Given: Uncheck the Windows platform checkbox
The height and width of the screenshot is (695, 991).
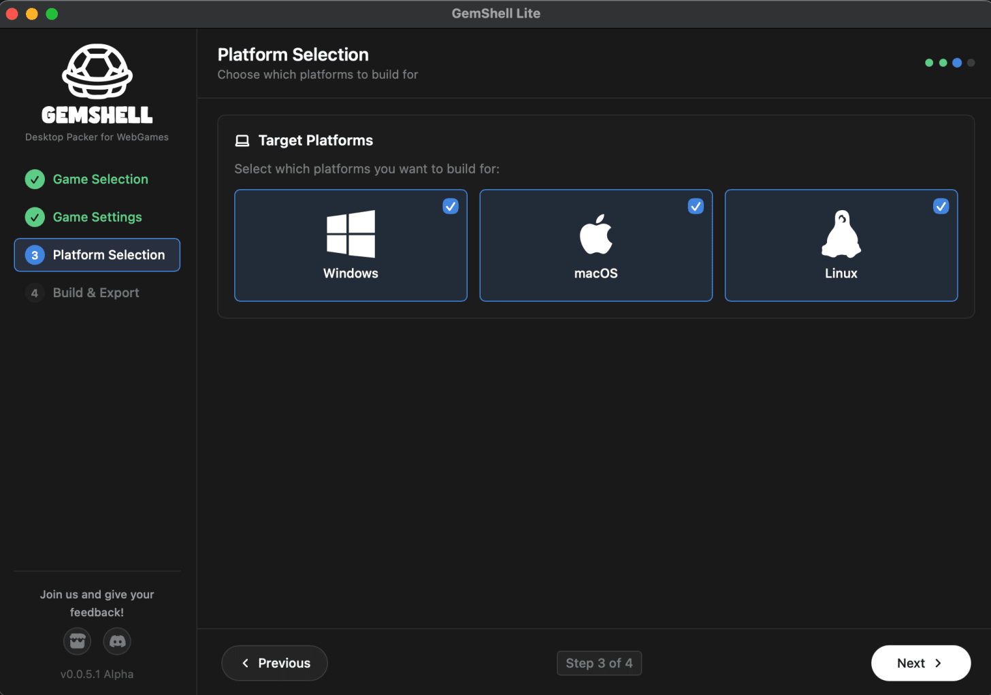Looking at the screenshot, I should click(451, 206).
